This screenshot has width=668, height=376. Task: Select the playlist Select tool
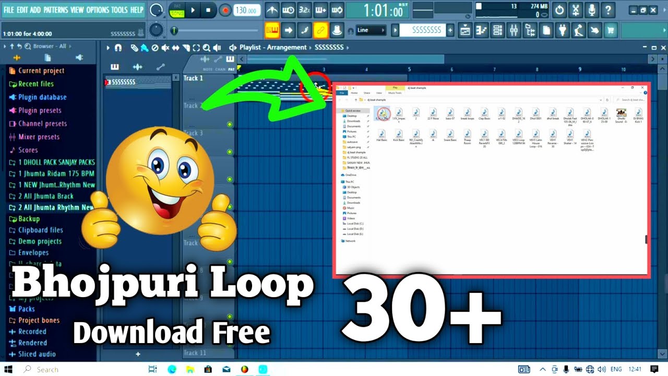196,48
